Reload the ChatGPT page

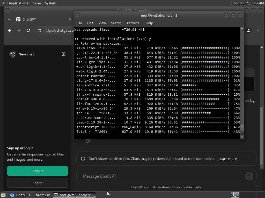point(28,30)
